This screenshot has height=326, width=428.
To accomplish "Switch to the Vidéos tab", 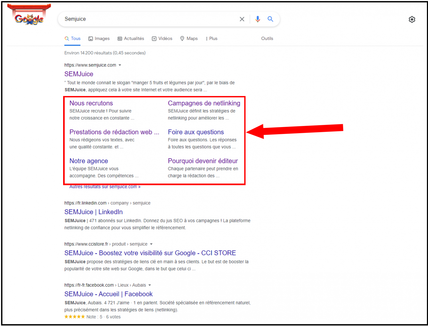I will 162,39.
